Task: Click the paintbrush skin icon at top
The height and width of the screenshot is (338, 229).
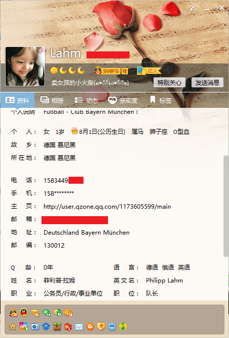Action: click(193, 8)
